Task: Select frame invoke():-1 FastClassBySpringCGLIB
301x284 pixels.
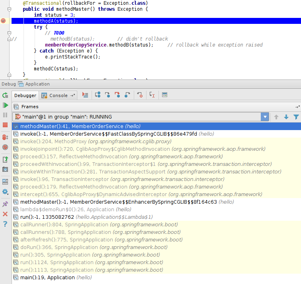Action: click(x=156, y=134)
